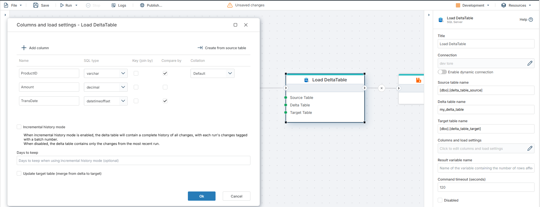Open the Development environment dropdown
The image size is (540, 207).
click(473, 5)
